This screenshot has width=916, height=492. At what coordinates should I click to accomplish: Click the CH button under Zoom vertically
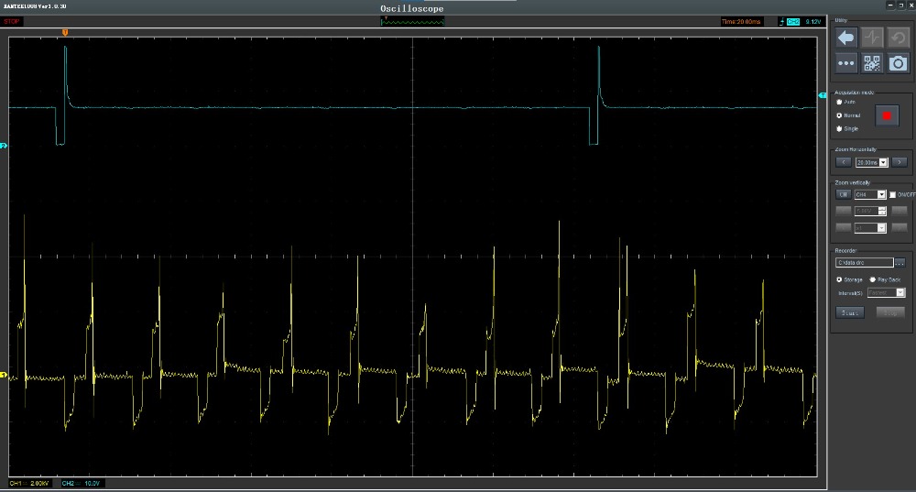[x=843, y=194]
